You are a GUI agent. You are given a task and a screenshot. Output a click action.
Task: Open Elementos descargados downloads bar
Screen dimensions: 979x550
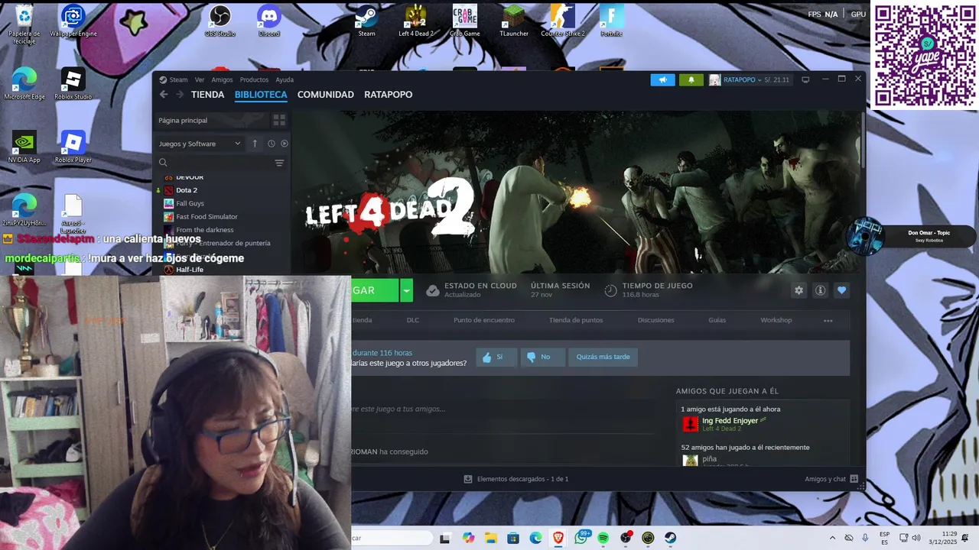pyautogui.click(x=516, y=479)
